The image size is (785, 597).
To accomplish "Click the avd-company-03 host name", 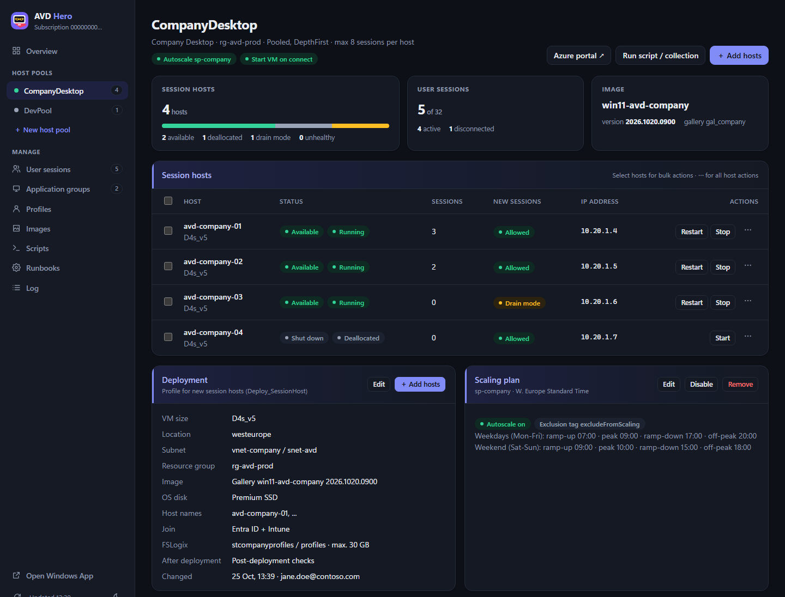I will pyautogui.click(x=213, y=297).
